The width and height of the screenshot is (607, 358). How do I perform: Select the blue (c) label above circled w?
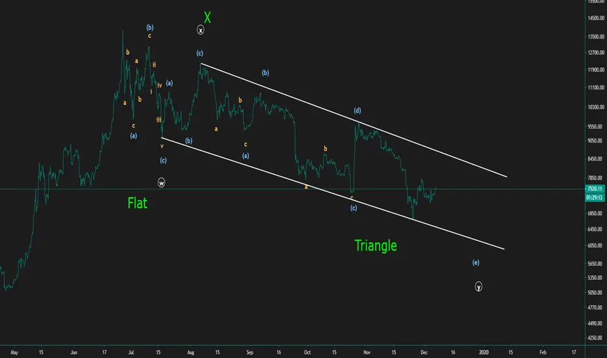tap(163, 160)
